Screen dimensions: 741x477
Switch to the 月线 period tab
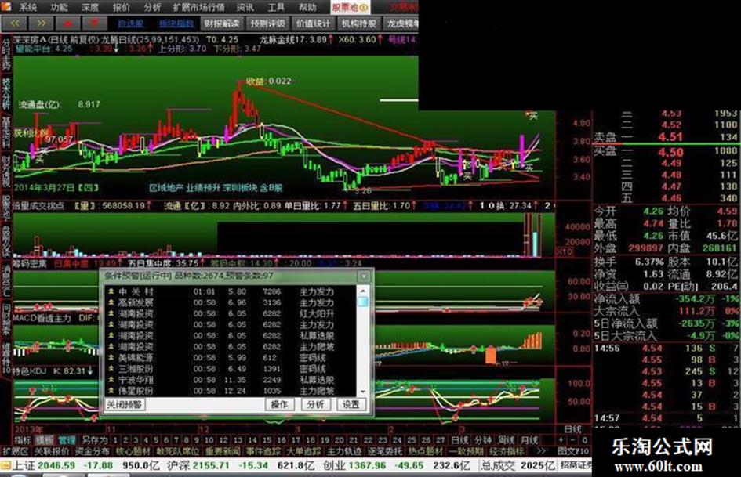pos(529,440)
